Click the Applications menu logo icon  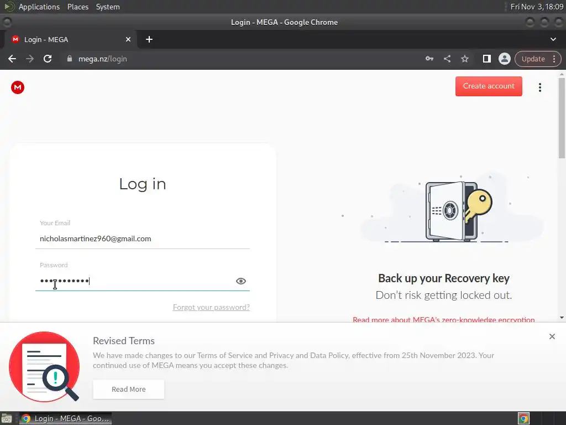point(9,7)
